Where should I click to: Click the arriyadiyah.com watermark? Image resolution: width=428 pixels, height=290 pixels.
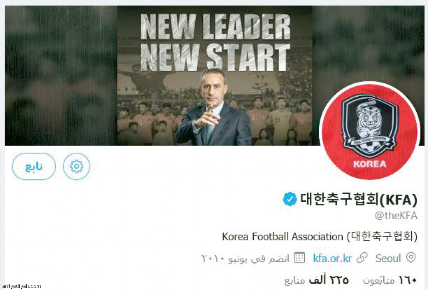point(20,286)
